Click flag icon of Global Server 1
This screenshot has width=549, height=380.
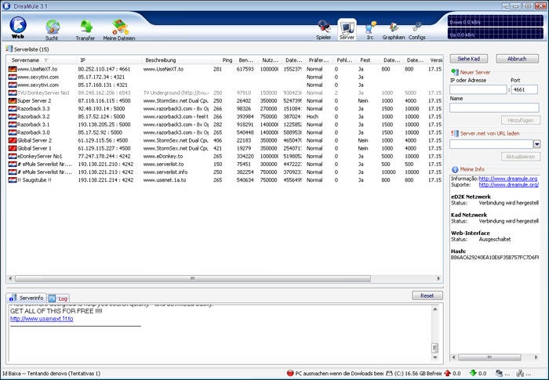[13, 148]
